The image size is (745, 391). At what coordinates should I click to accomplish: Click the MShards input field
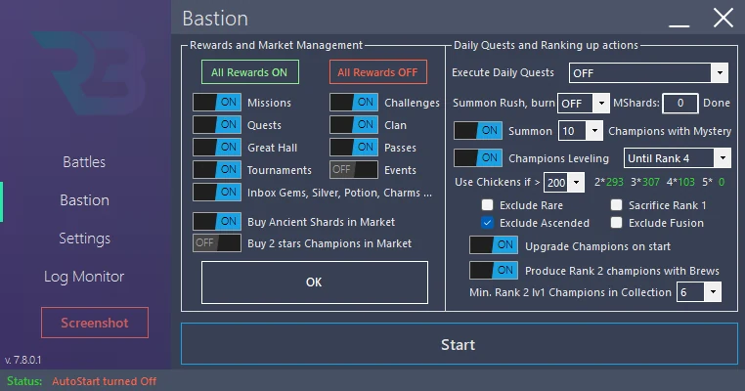click(680, 103)
